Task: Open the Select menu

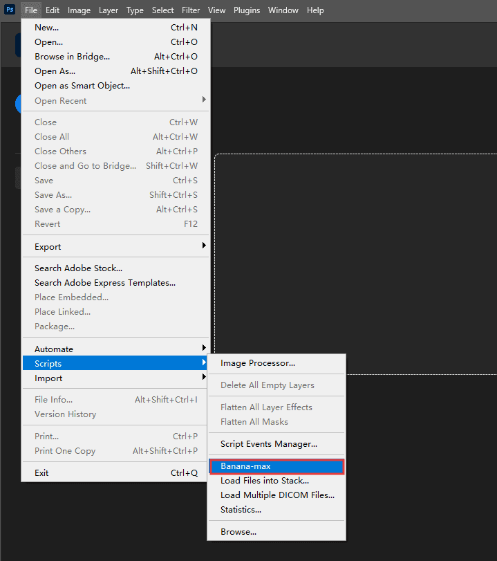Action: tap(162, 10)
